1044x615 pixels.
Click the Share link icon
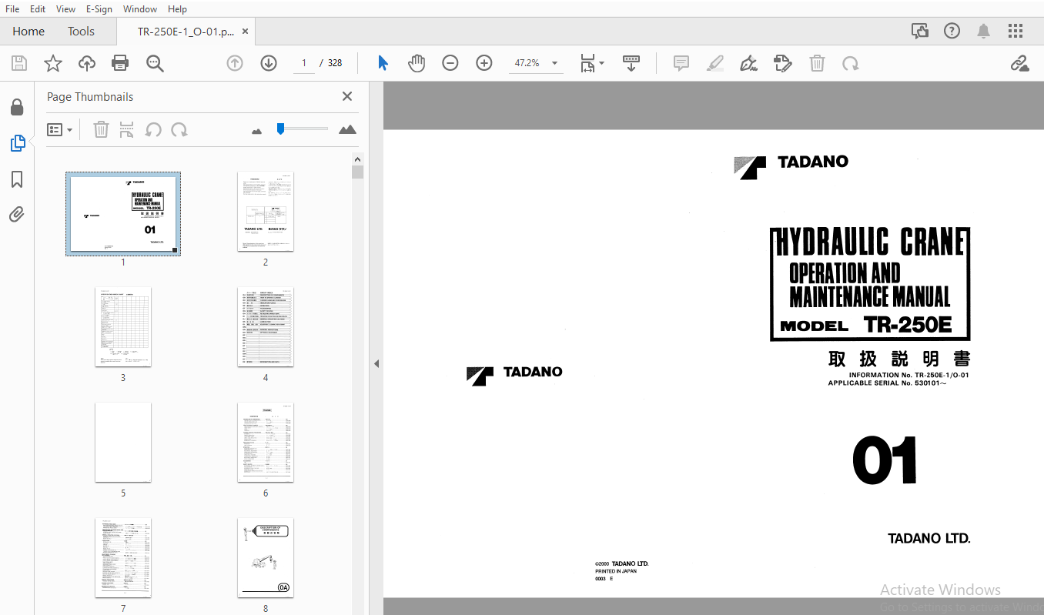point(1019,63)
